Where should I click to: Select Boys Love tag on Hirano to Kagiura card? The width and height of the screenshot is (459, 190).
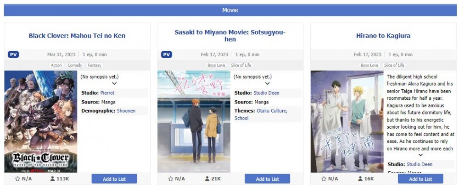coord(369,65)
